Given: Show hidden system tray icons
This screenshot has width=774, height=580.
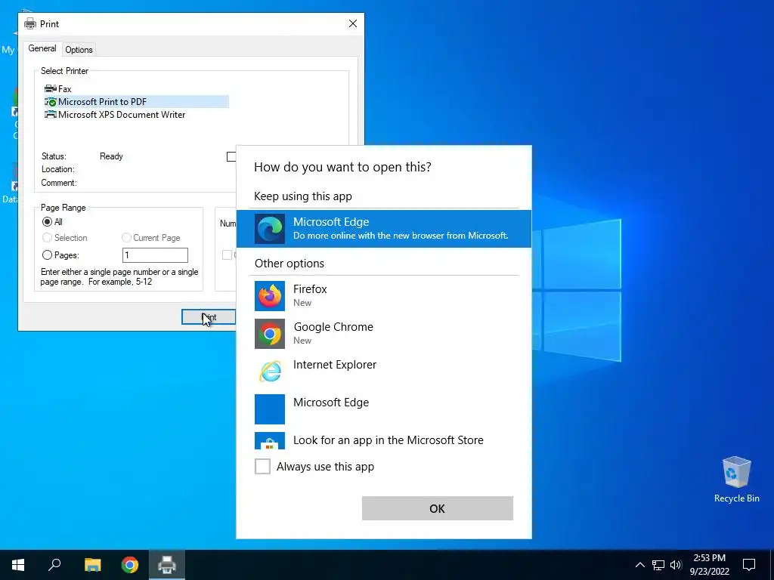Looking at the screenshot, I should (639, 565).
